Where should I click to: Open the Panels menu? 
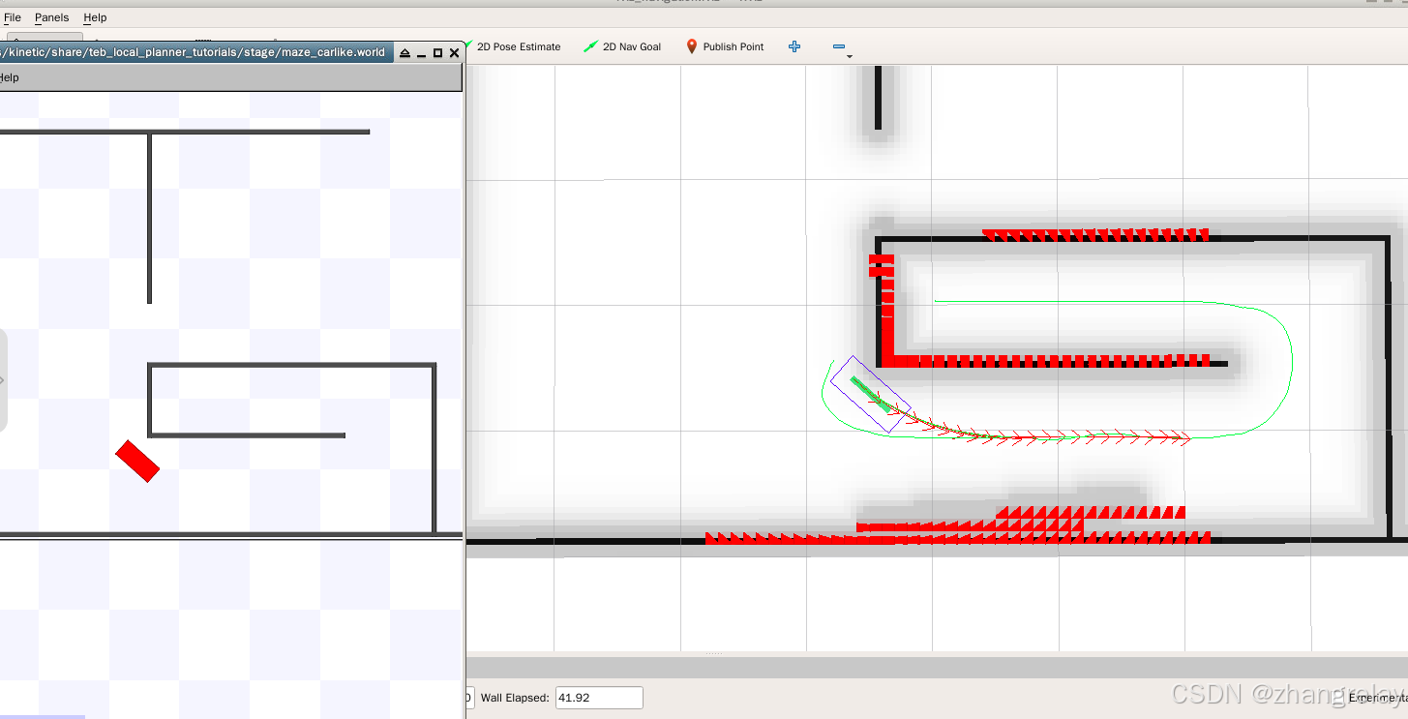point(51,17)
